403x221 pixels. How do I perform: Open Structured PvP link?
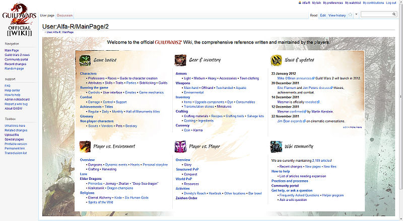[187, 169]
